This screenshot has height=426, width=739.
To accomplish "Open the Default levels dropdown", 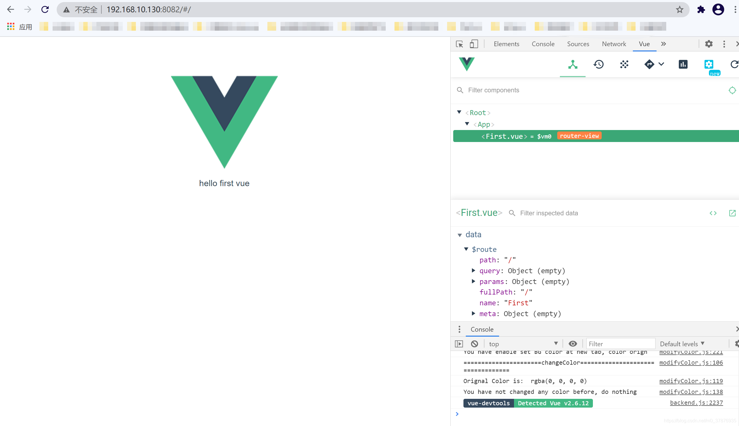I will click(x=682, y=344).
